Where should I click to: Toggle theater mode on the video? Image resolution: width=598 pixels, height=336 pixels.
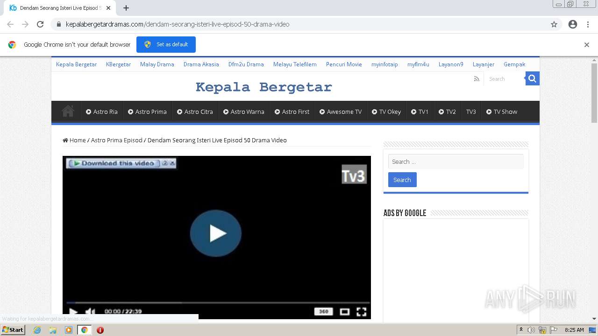tap(344, 311)
